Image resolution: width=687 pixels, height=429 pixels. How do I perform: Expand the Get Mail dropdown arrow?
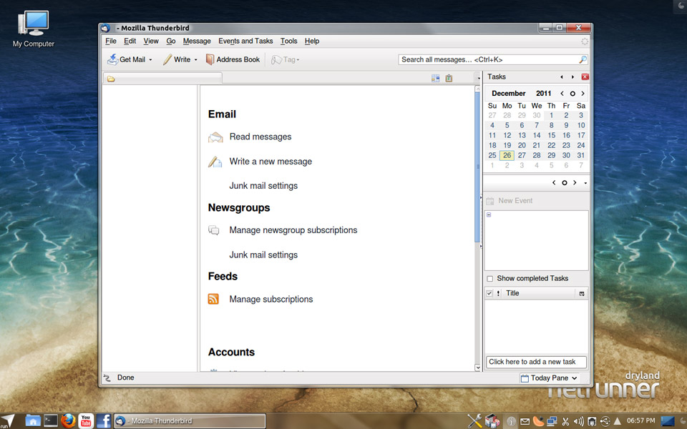[x=150, y=60]
